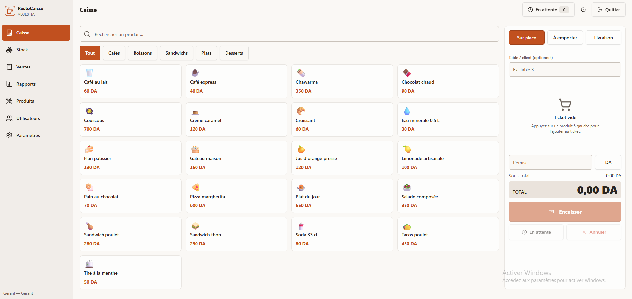Cancel the ticket with Annuler
This screenshot has width=632, height=299.
pos(594,232)
